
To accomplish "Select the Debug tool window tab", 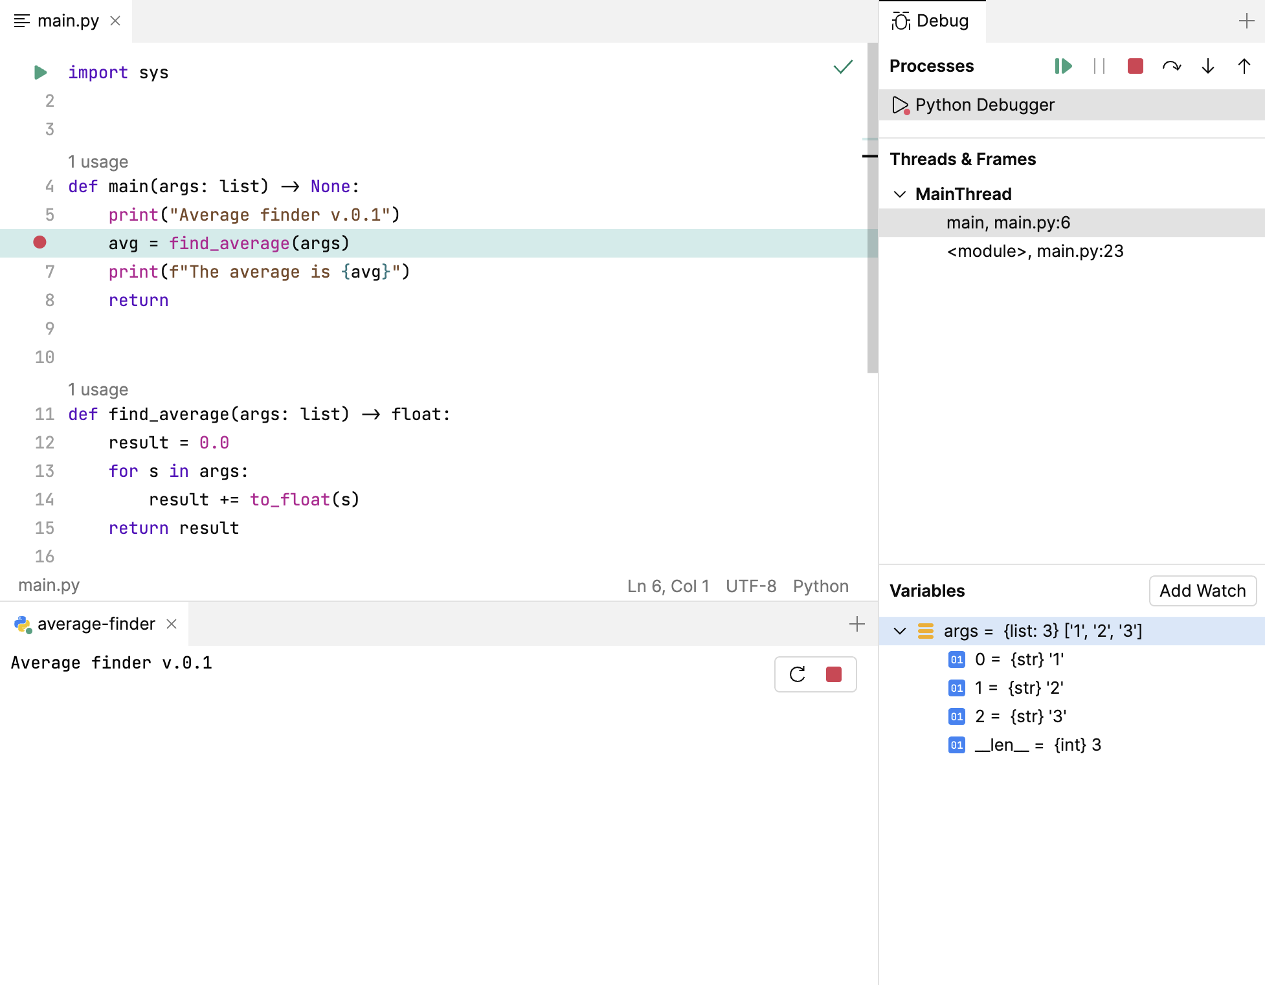I will pyautogui.click(x=932, y=21).
